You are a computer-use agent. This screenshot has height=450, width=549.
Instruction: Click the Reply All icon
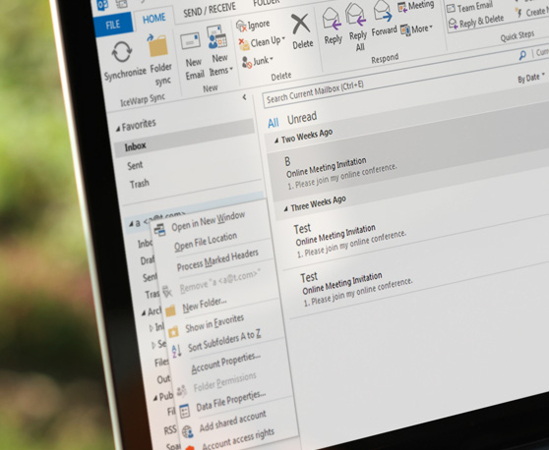(x=356, y=15)
